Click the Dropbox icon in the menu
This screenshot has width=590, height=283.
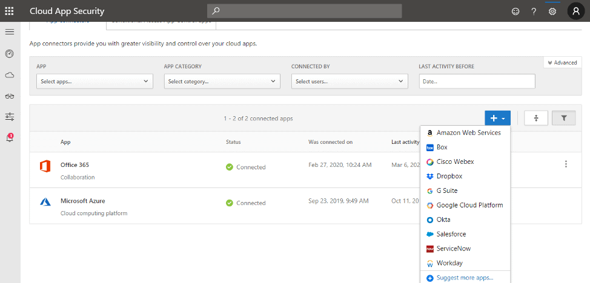coord(430,176)
